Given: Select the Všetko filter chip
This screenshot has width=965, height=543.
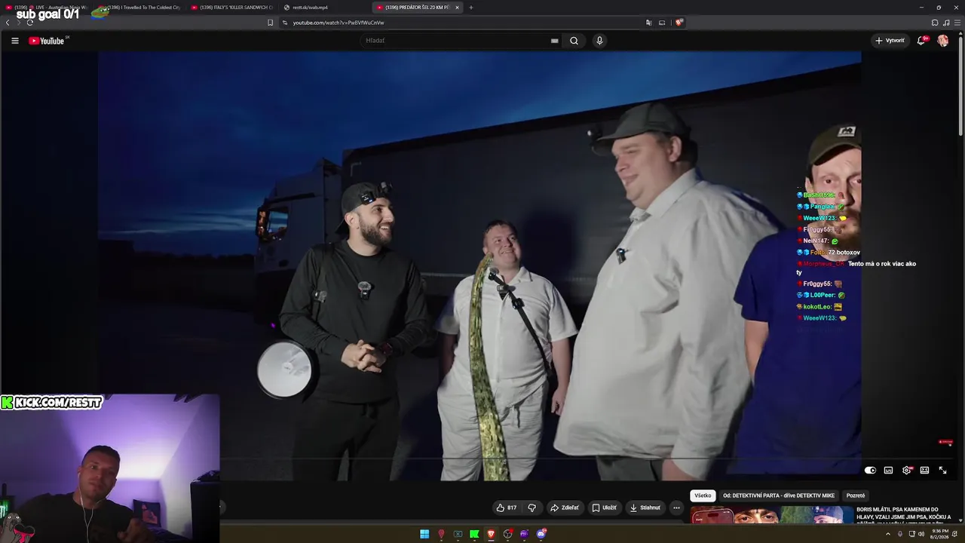Looking at the screenshot, I should point(703,495).
